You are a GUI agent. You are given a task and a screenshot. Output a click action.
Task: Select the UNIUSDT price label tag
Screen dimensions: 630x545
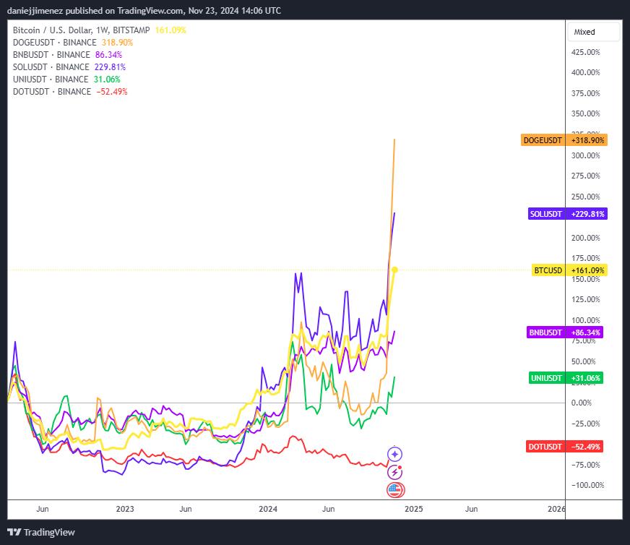point(546,378)
